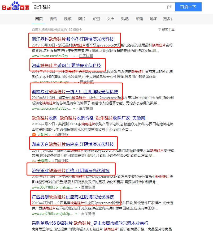Open result 济宁乐业缺角硅片价格-江阴博辰光伏科技
Image resolution: width=213 pixels, height=231 pixels.
[71, 170]
